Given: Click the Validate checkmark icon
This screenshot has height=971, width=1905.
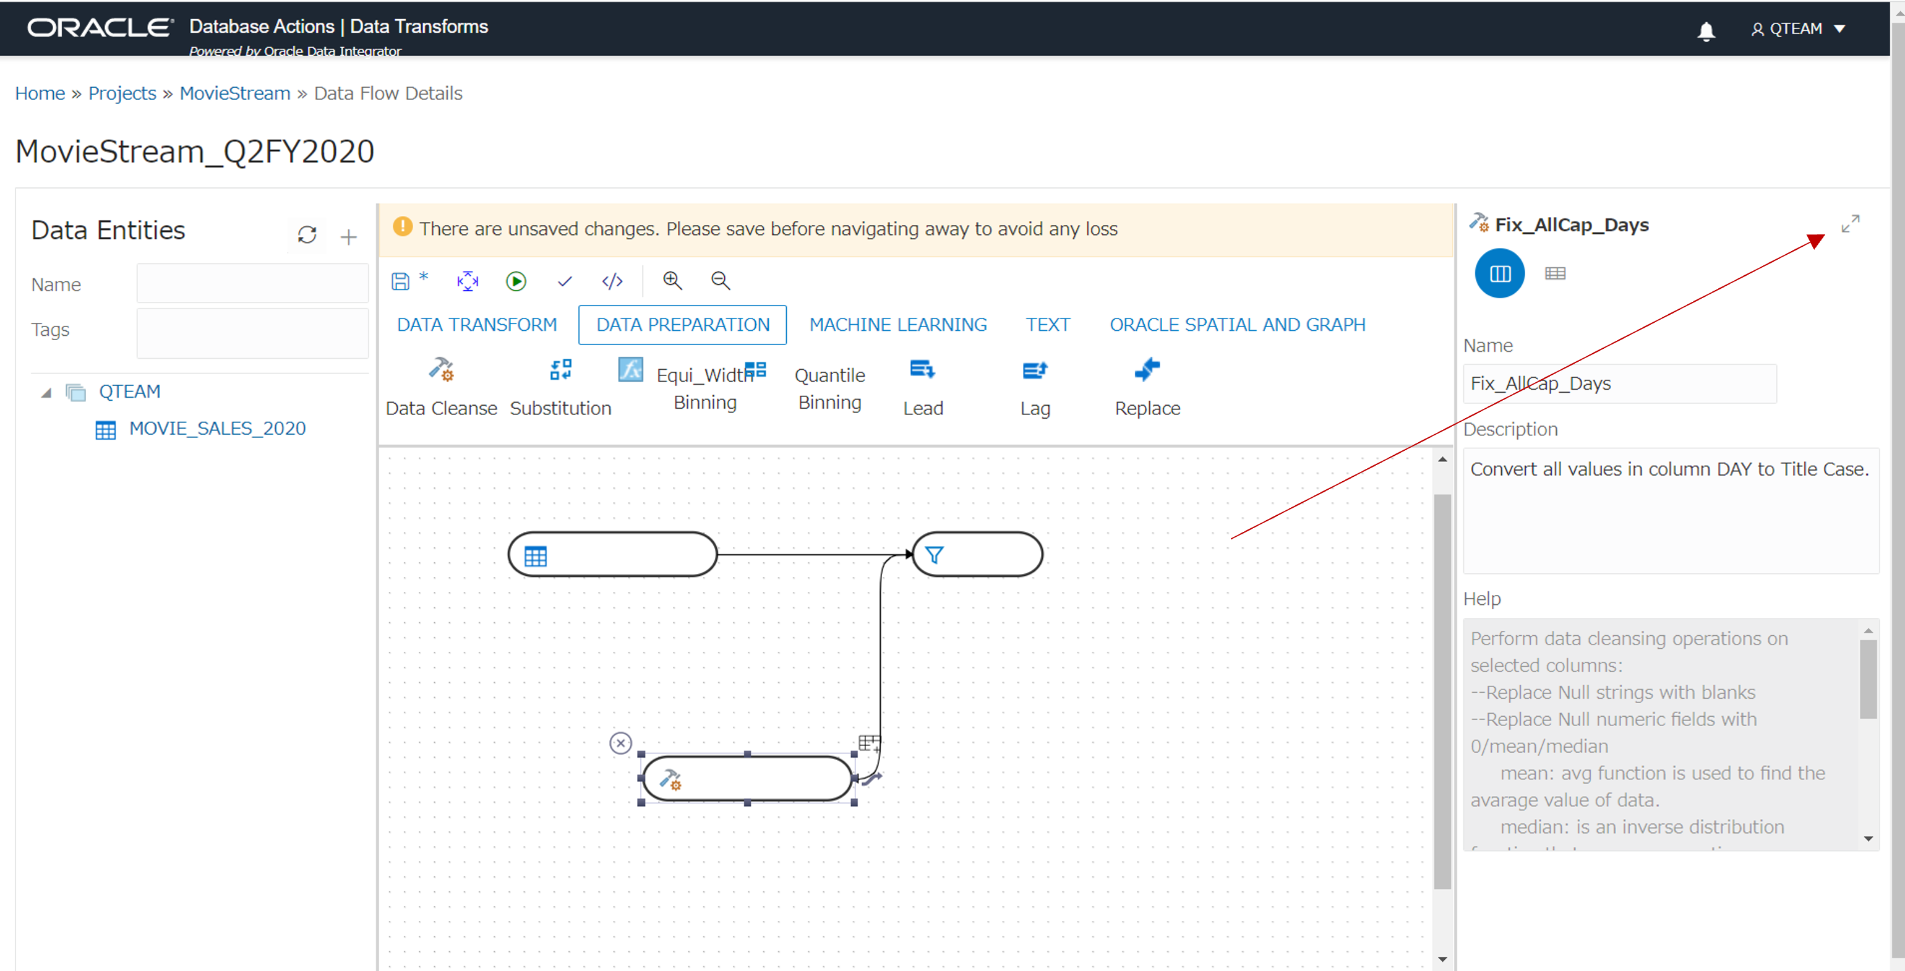Looking at the screenshot, I should pyautogui.click(x=564, y=281).
